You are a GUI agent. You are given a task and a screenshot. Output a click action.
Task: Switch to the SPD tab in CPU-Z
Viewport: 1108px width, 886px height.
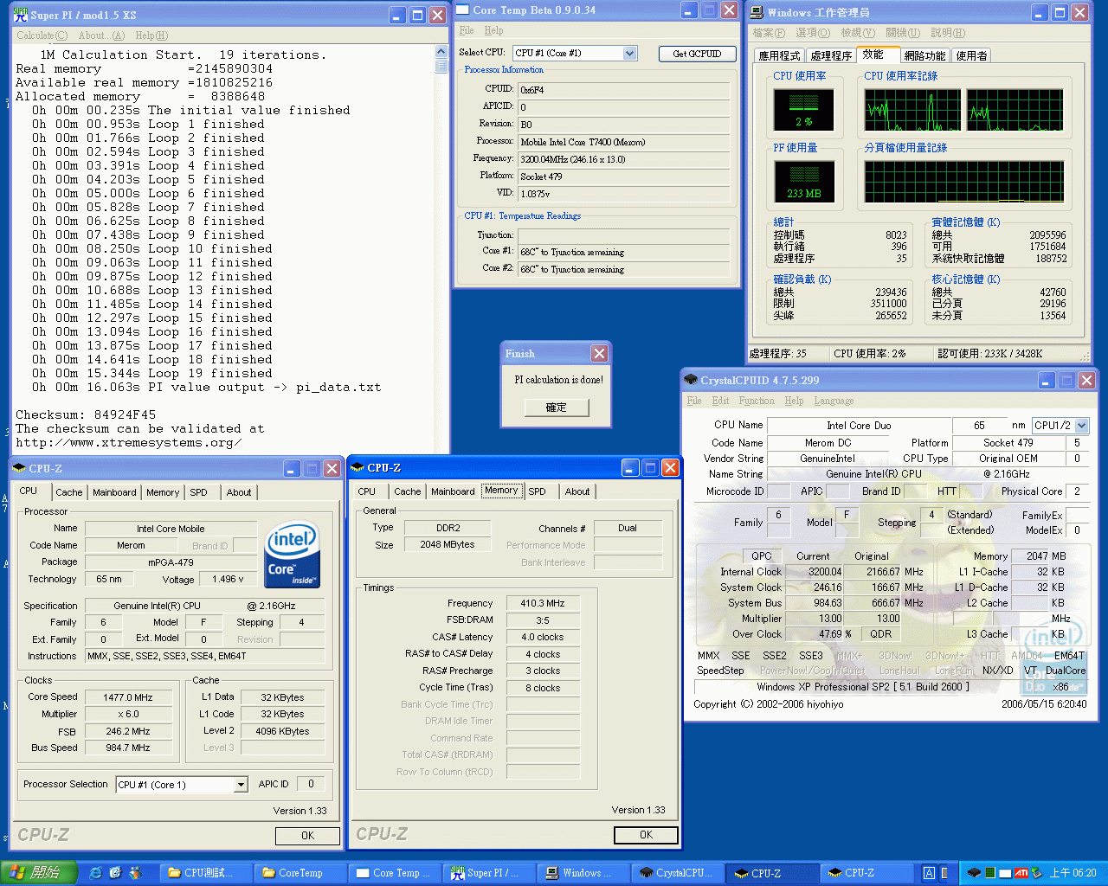(539, 491)
